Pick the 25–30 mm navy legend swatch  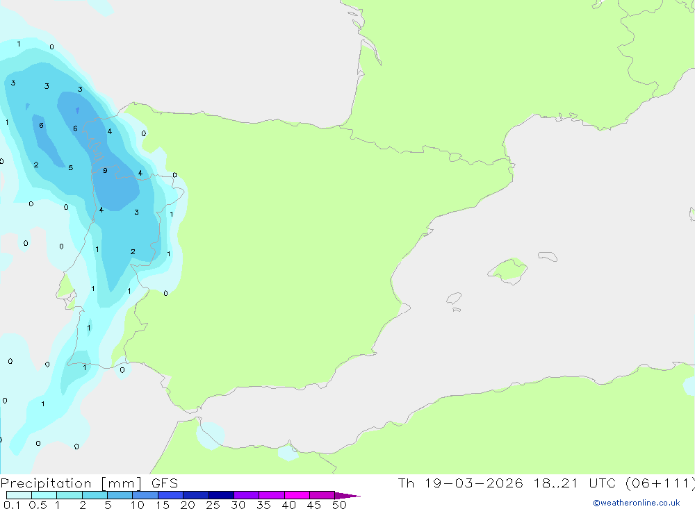[221, 495]
